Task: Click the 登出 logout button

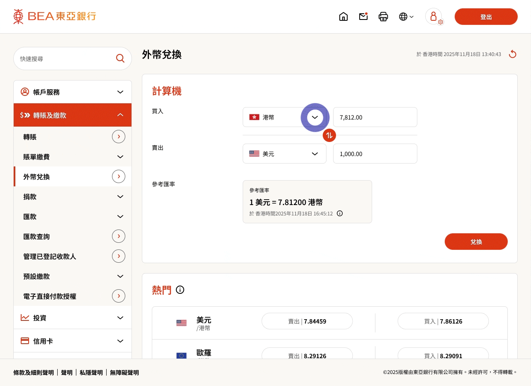Action: click(486, 17)
